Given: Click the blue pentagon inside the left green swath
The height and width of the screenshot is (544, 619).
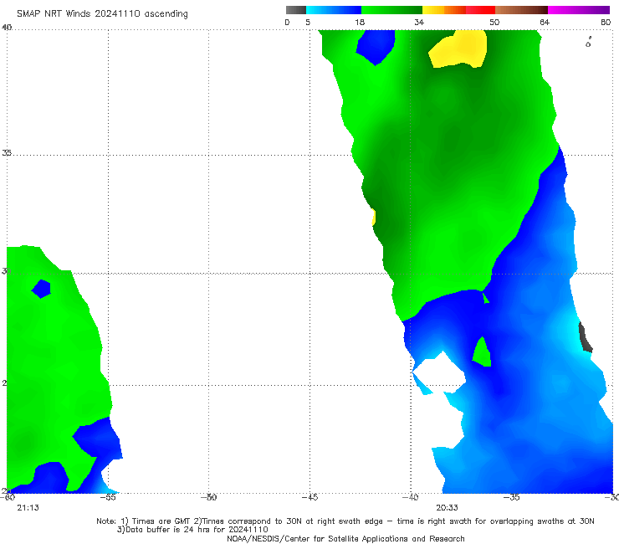Looking at the screenshot, I should click(x=42, y=289).
